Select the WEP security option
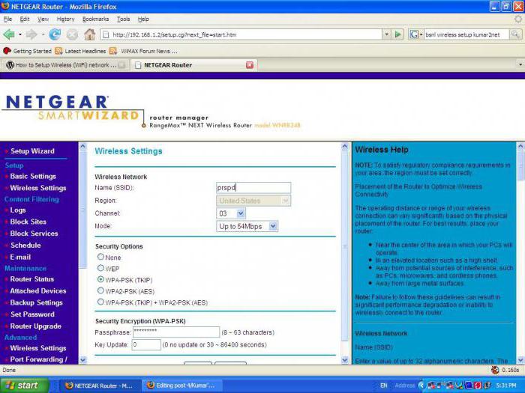 (x=100, y=268)
